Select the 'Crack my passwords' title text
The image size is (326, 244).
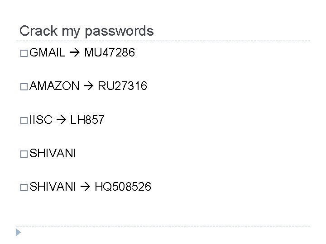tap(86, 31)
